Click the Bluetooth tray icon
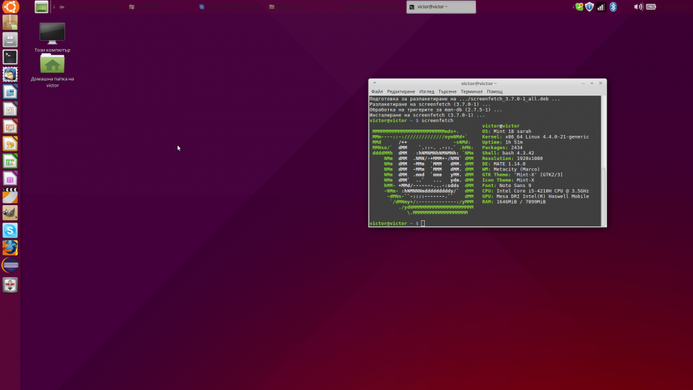Viewport: 693px width, 390px height. [613, 7]
